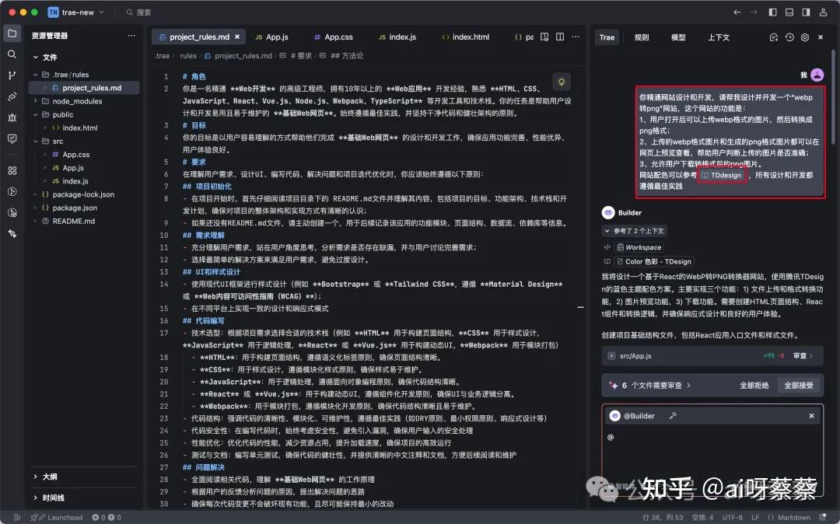The image size is (840, 524).
Task: Start a new chat in the Trae panel
Action: (x=774, y=37)
